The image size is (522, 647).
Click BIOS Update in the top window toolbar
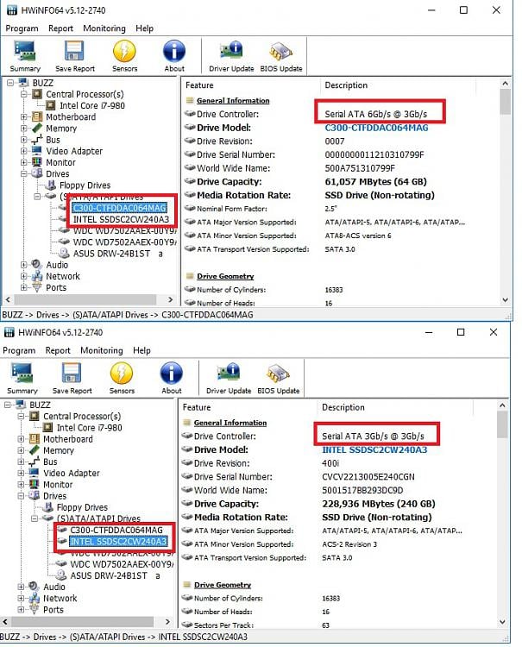pos(281,56)
